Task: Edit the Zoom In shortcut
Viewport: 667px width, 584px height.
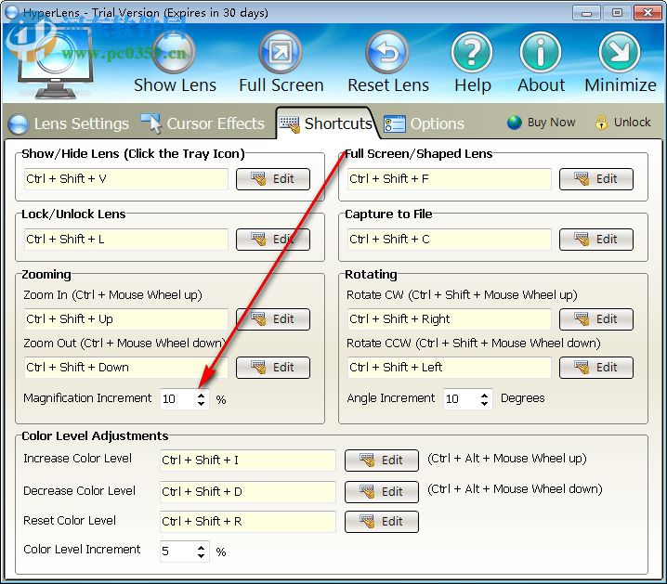Action: pyautogui.click(x=273, y=319)
